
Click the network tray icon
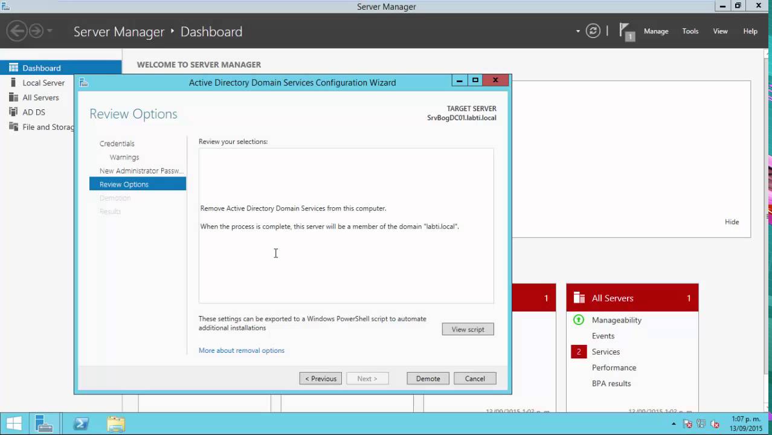(701, 424)
